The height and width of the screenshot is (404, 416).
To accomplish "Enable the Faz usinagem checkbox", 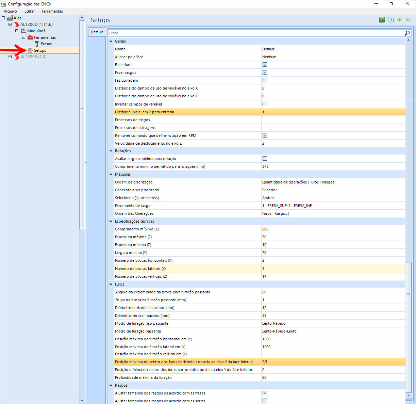I will [x=265, y=80].
